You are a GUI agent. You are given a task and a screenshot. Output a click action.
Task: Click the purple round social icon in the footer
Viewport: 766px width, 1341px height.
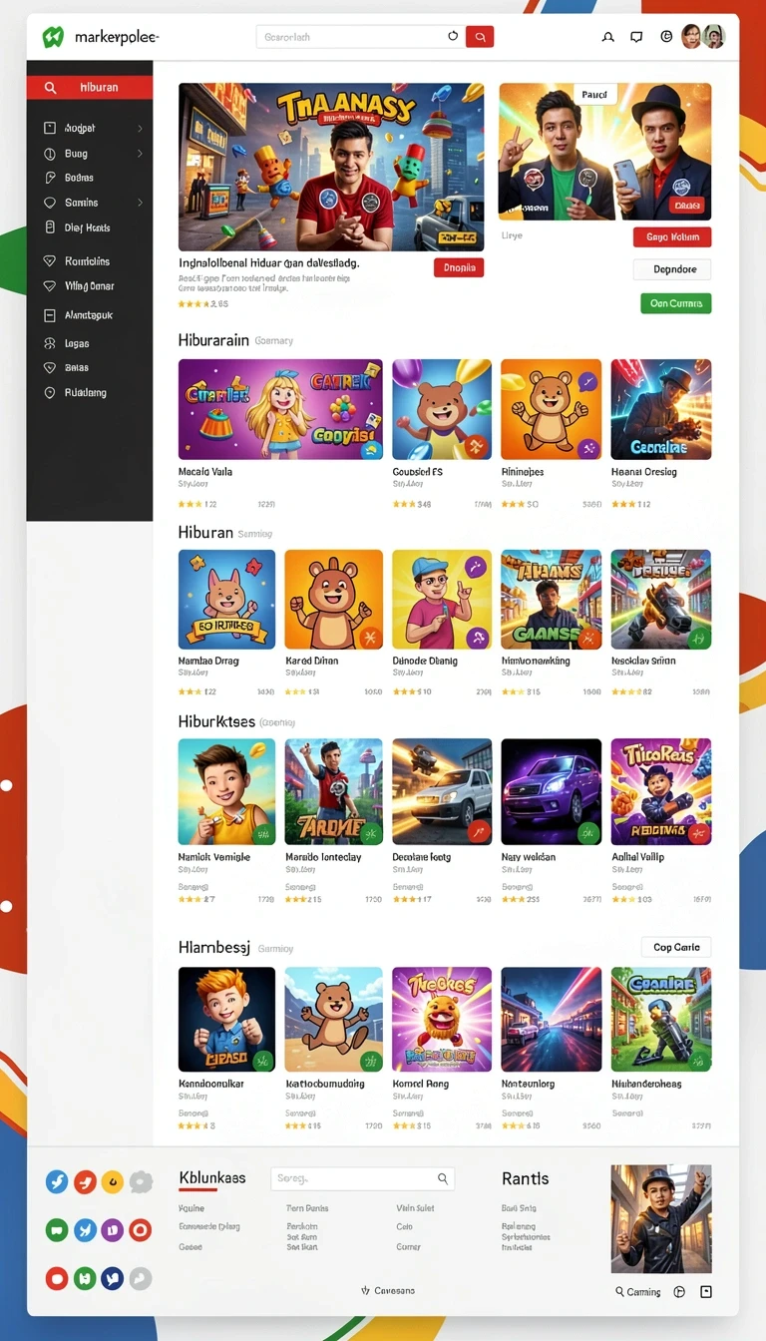point(113,1230)
